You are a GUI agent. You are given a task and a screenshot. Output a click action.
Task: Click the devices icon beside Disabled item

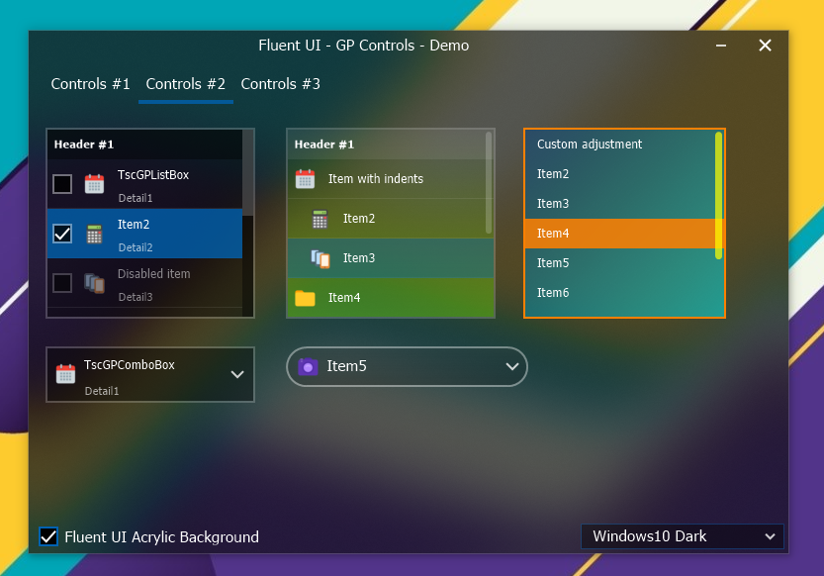click(95, 283)
